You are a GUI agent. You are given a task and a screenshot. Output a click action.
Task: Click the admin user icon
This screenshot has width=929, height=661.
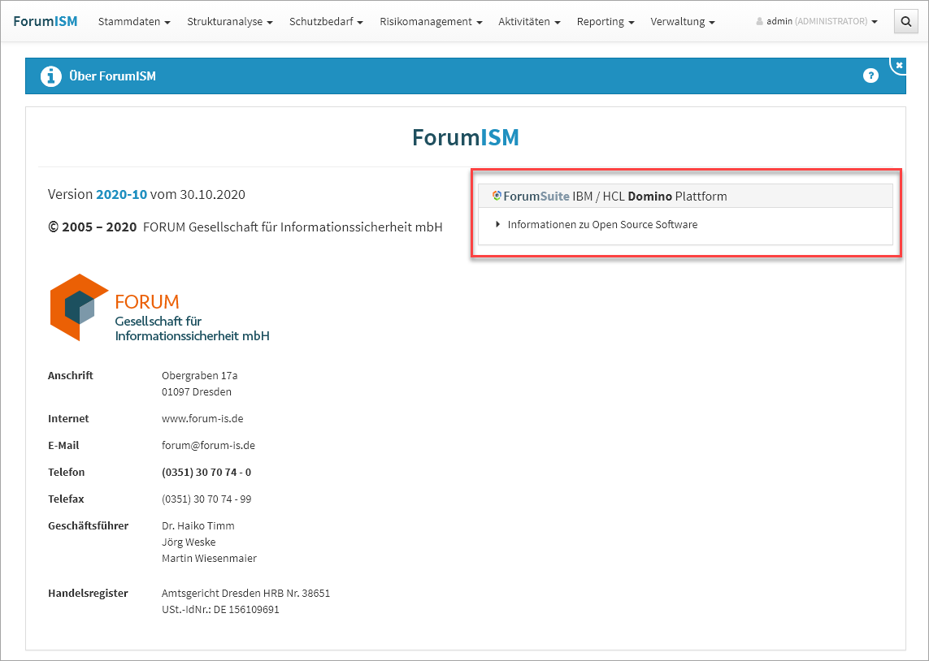(760, 21)
